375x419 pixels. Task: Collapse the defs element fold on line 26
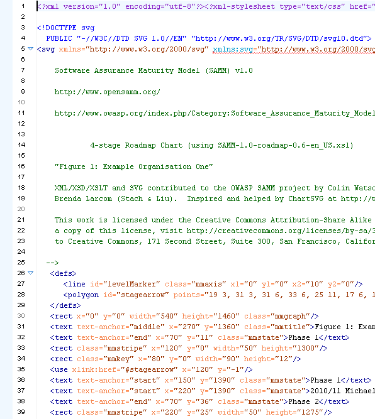31,273
